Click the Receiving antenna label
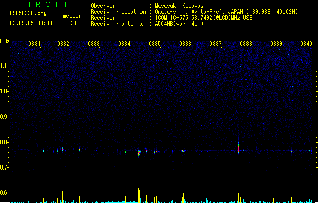 click(x=117, y=24)
